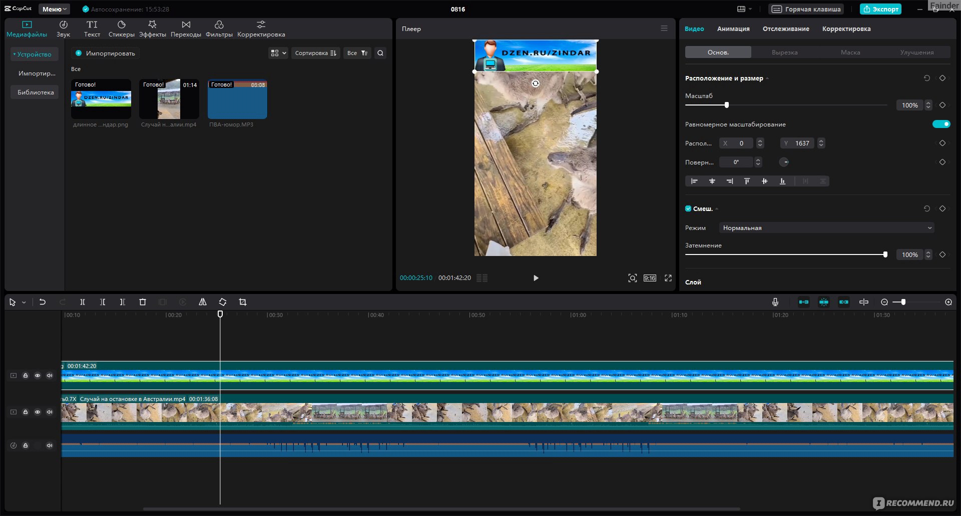961x516 pixels.
Task: Mute the kangaroo video track audio
Action: [50, 412]
